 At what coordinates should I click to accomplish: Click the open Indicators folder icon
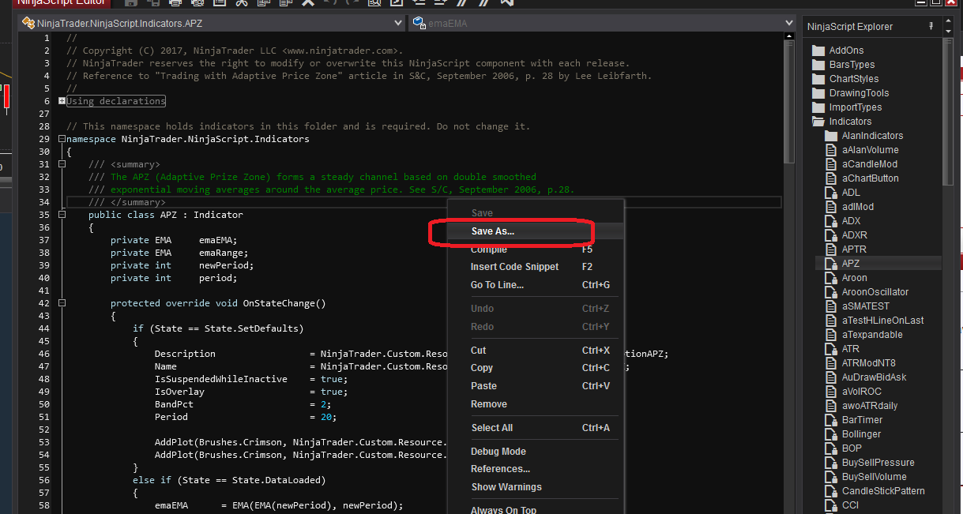pos(818,122)
